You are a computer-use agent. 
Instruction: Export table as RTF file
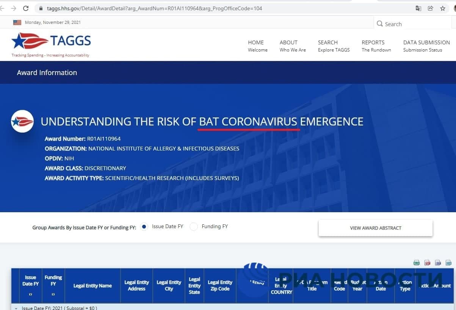coord(438,263)
